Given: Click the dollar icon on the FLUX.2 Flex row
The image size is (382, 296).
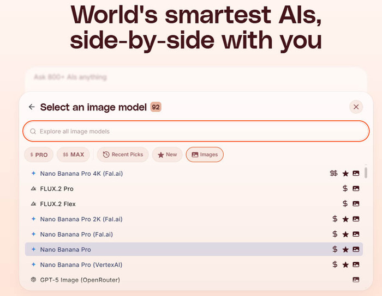Looking at the screenshot, I should point(345,204).
